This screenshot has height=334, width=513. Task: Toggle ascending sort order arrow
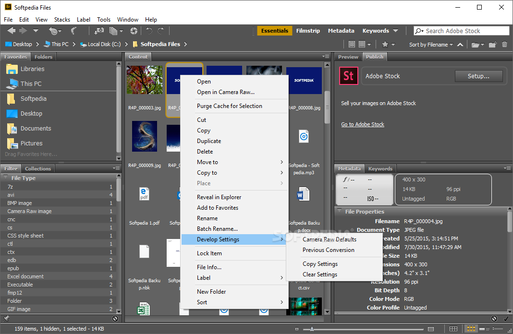click(460, 45)
